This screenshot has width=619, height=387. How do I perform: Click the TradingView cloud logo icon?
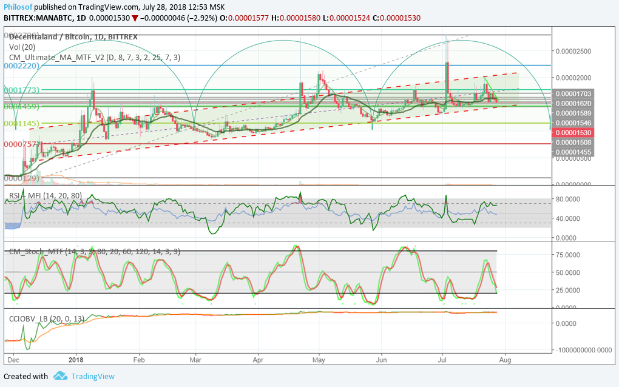click(x=61, y=376)
